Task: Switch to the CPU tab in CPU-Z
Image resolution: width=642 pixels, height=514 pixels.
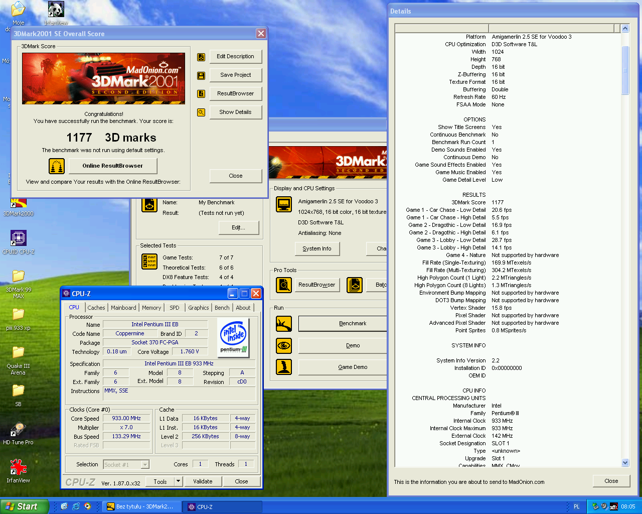Action: pos(74,308)
